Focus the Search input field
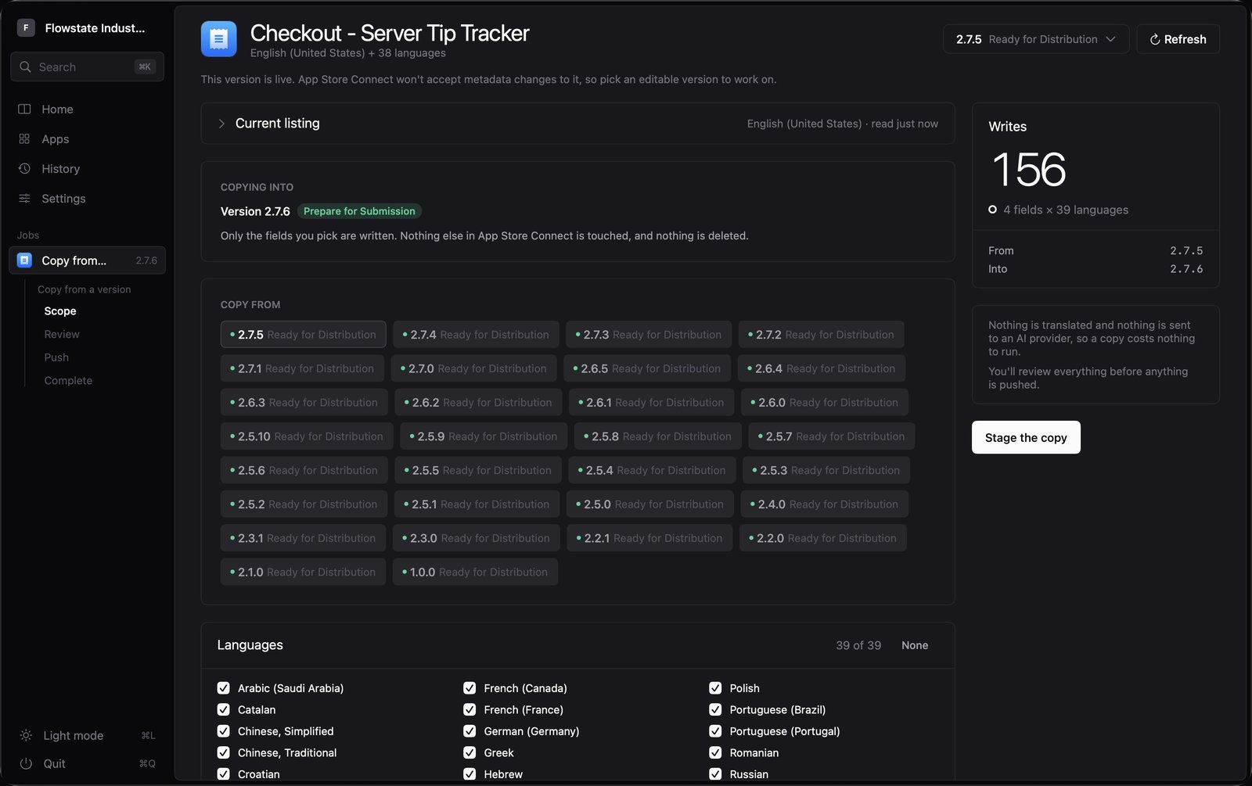 pos(87,66)
